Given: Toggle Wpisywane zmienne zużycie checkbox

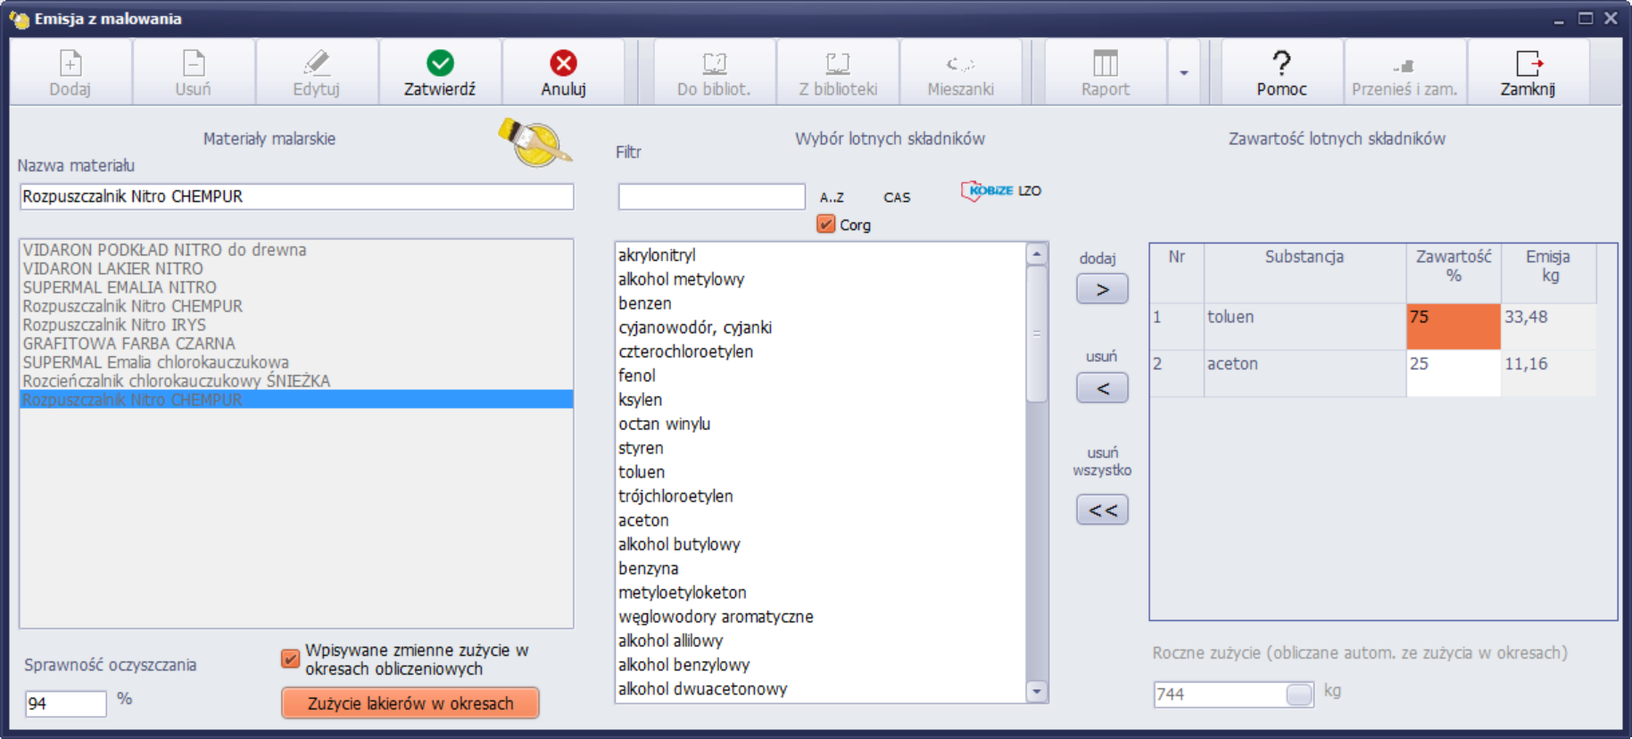Looking at the screenshot, I should (x=290, y=659).
